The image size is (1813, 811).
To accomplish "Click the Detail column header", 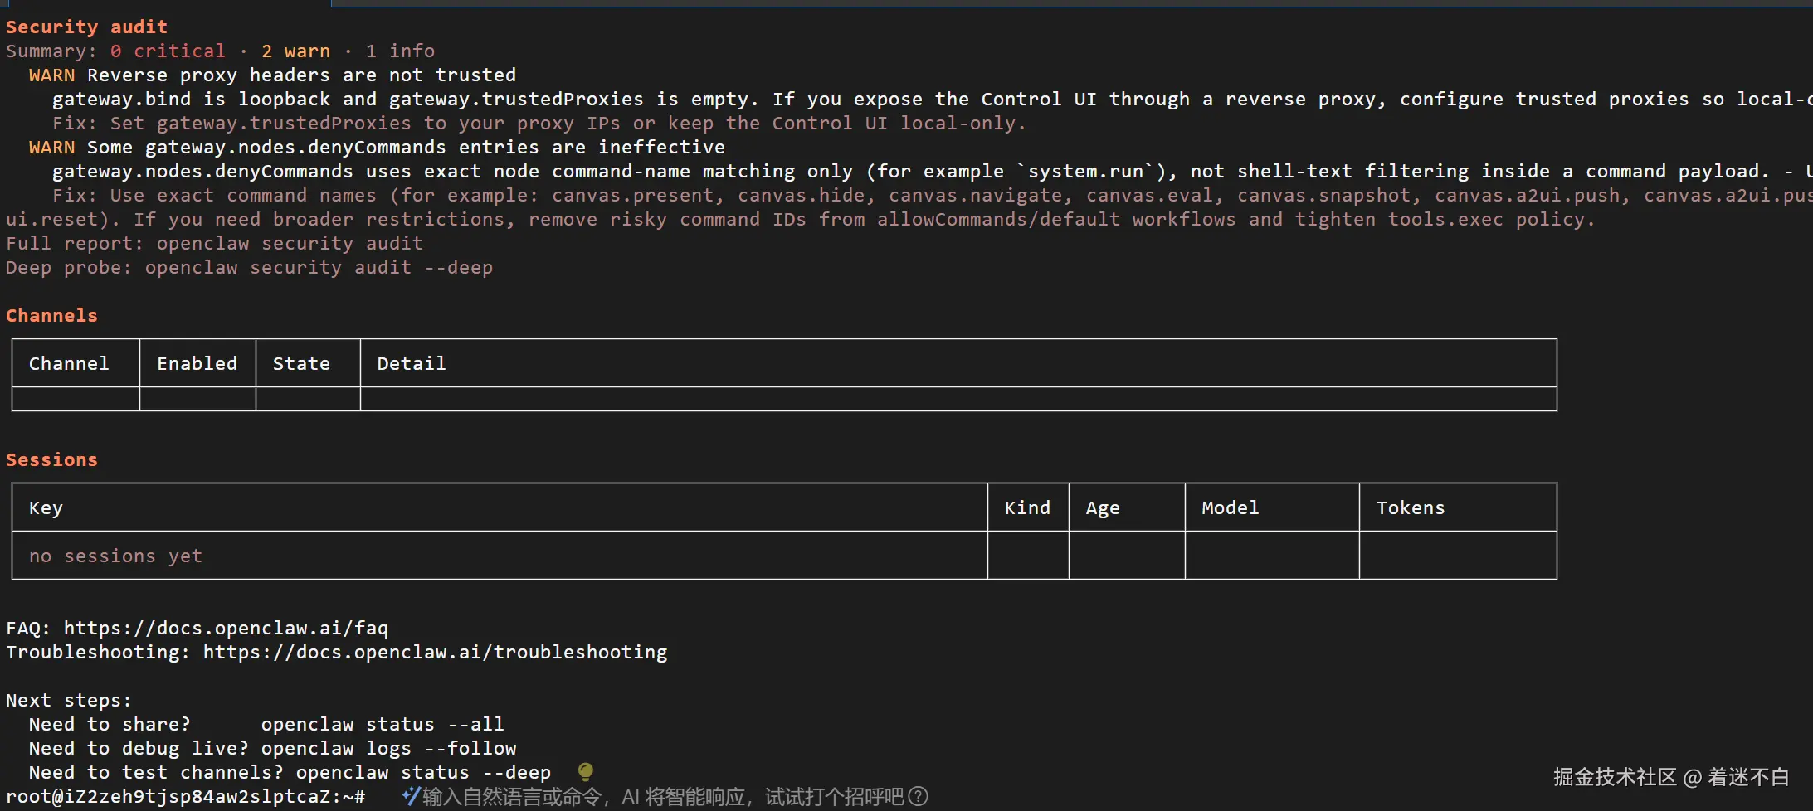I will pos(412,363).
